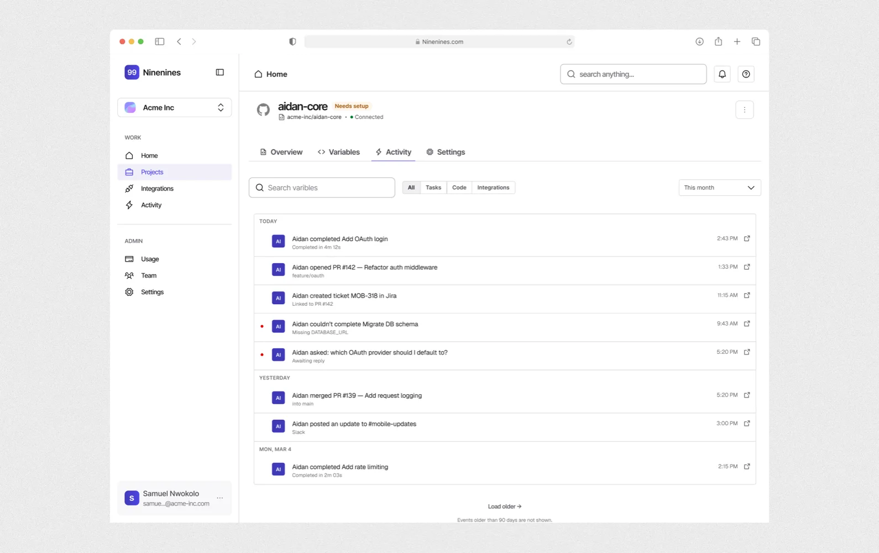Screen dimensions: 879x553
Task: Reload the Ninenines.com page
Action: click(x=569, y=41)
